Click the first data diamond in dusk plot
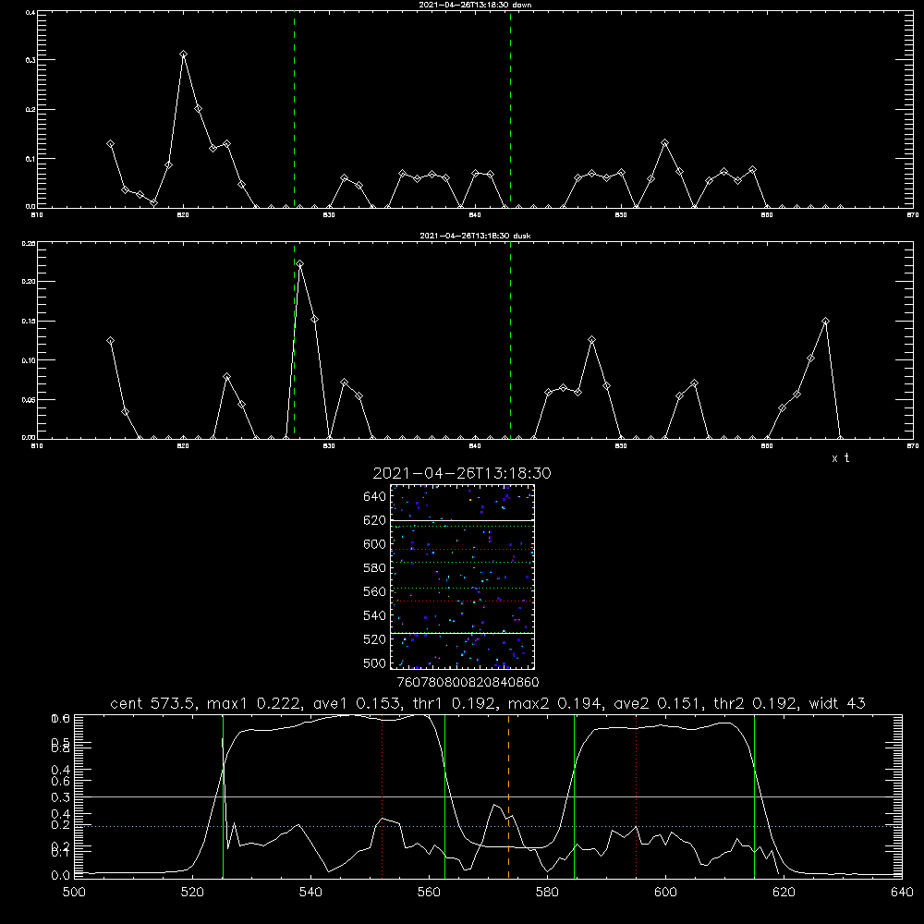924x924 pixels. (110, 341)
